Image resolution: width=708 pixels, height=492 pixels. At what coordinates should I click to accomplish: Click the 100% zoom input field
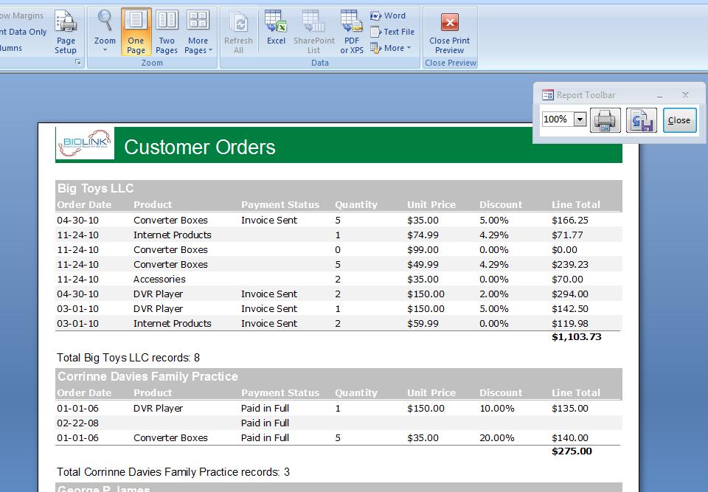pos(556,119)
